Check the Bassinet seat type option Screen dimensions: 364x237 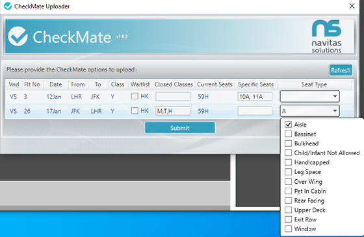pos(289,134)
